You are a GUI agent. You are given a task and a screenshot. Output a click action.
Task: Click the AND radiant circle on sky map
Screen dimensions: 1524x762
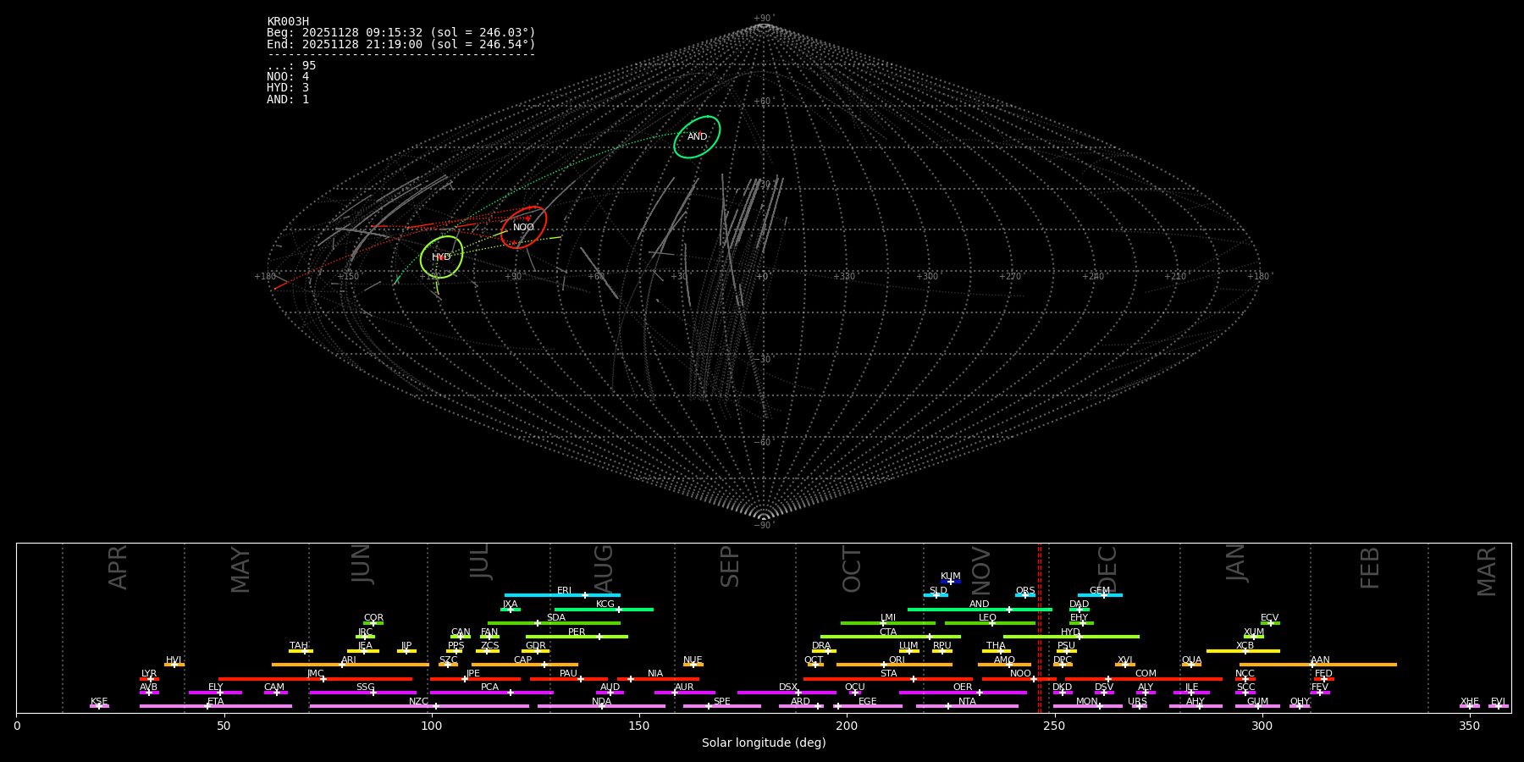[697, 136]
